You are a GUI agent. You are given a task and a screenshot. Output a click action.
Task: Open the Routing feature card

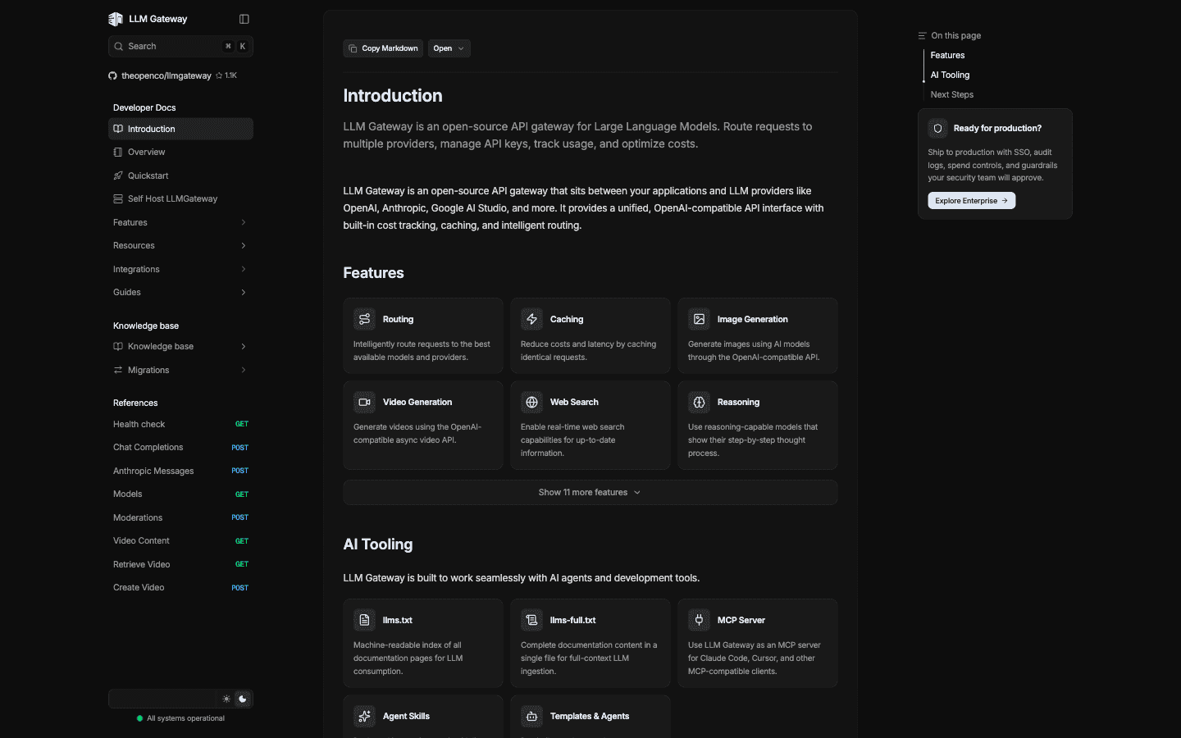click(423, 335)
